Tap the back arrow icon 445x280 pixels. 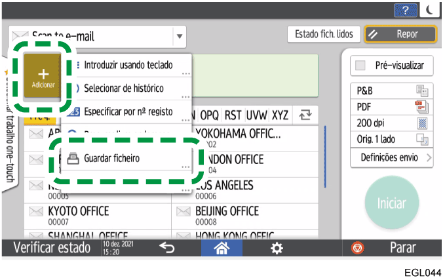pyautogui.click(x=166, y=249)
